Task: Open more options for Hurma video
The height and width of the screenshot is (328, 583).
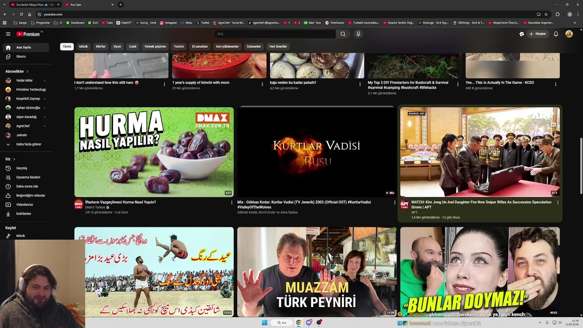Action: click(232, 202)
